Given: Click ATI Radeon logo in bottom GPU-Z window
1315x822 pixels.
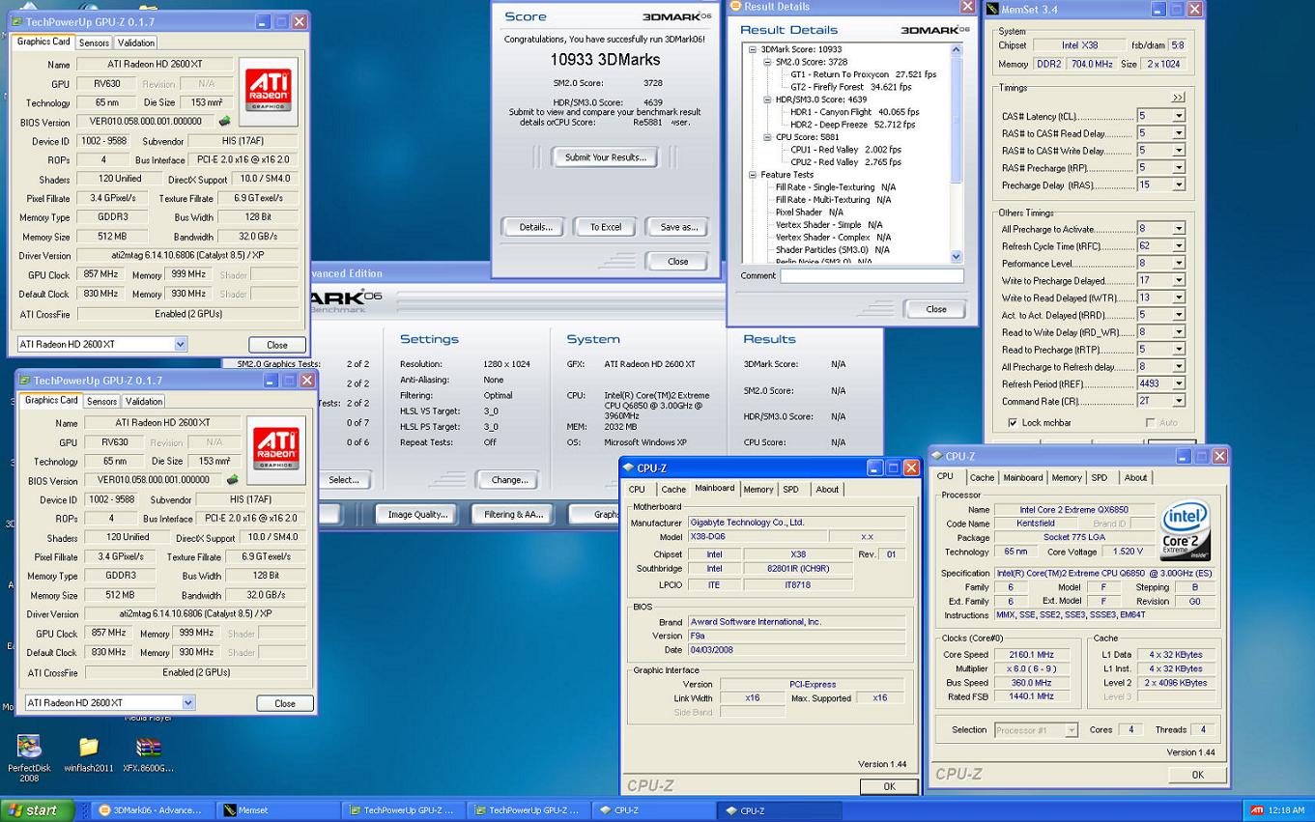Looking at the screenshot, I should [275, 449].
